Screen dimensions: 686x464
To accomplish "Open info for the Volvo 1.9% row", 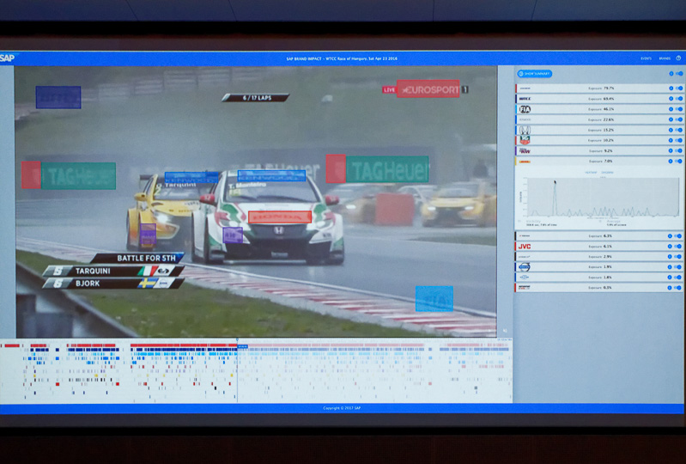I will pos(670,267).
